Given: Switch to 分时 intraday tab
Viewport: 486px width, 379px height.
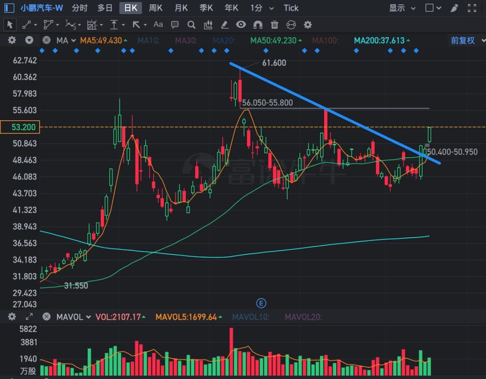Looking at the screenshot, I should point(80,8).
